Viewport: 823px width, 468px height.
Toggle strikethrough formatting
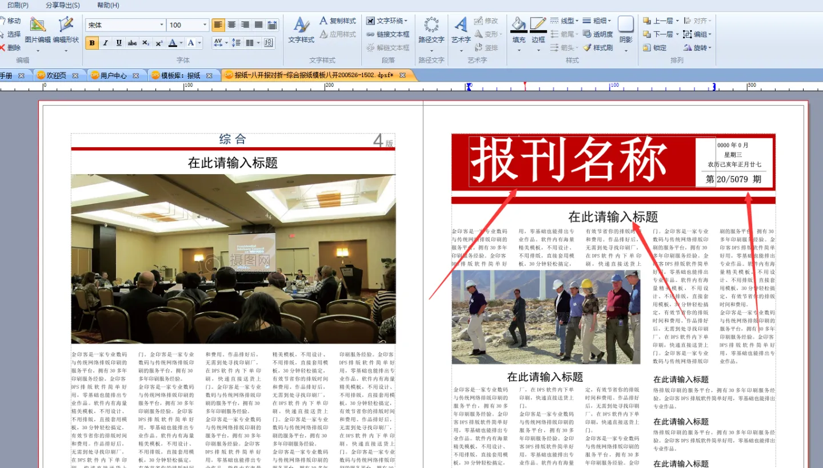click(x=132, y=43)
